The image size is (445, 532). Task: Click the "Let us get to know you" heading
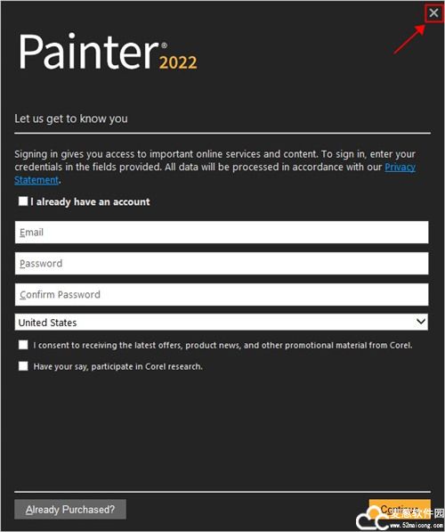click(x=71, y=119)
